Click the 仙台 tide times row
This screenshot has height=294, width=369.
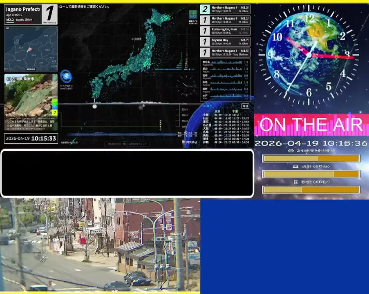click(x=226, y=118)
